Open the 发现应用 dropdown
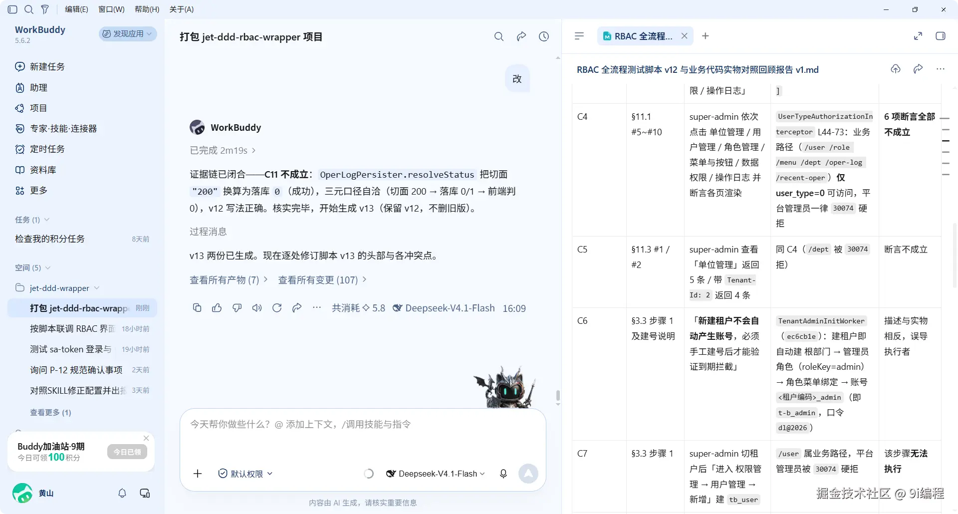 click(128, 34)
